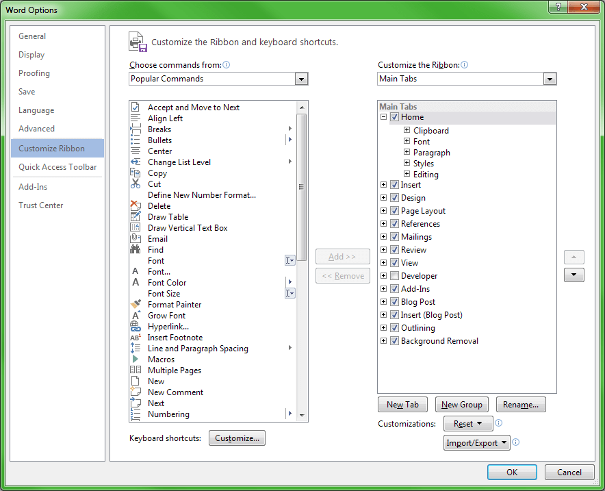This screenshot has width=605, height=491.
Task: Select the Font Color icon
Action: point(135,282)
